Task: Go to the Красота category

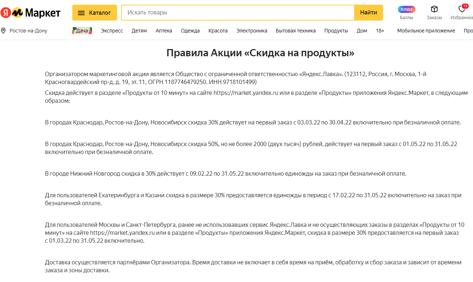Action: [218, 31]
